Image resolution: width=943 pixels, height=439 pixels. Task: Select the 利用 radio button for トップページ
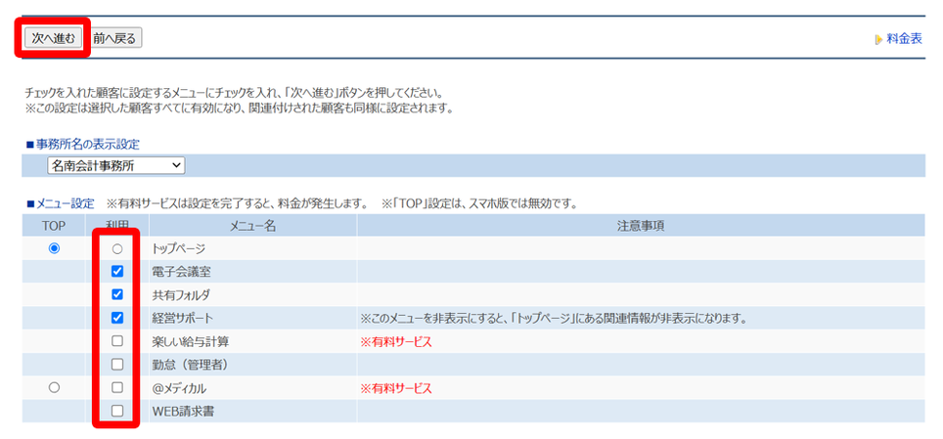coord(117,248)
